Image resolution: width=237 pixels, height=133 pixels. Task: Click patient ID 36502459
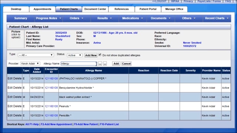(x=61, y=33)
